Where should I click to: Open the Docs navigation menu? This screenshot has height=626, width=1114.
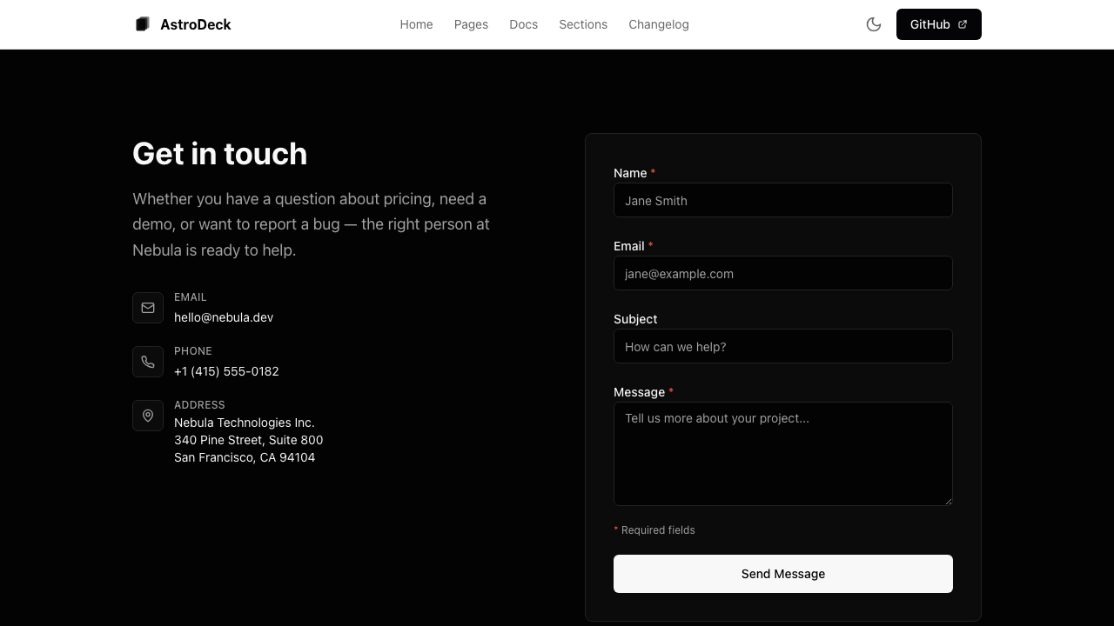coord(523,24)
